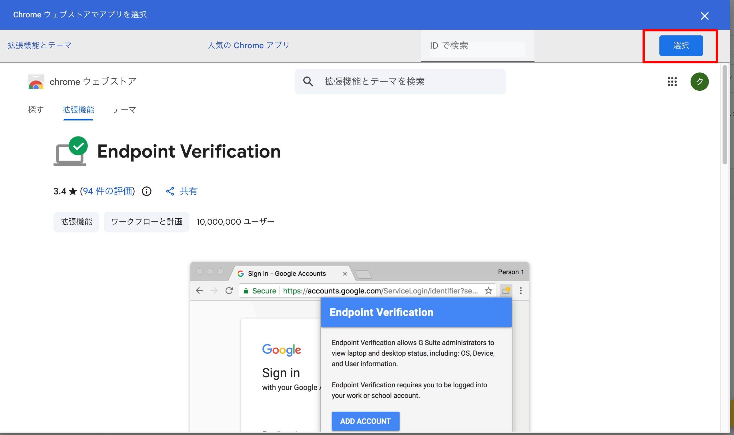Click the preview tab close x
This screenshot has width=734, height=435.
(345, 273)
